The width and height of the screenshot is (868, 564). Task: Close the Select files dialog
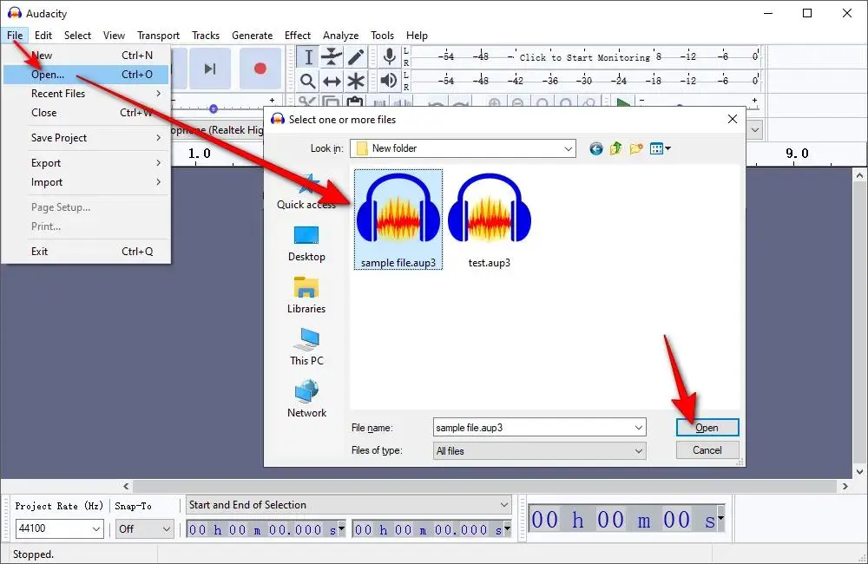click(x=733, y=119)
